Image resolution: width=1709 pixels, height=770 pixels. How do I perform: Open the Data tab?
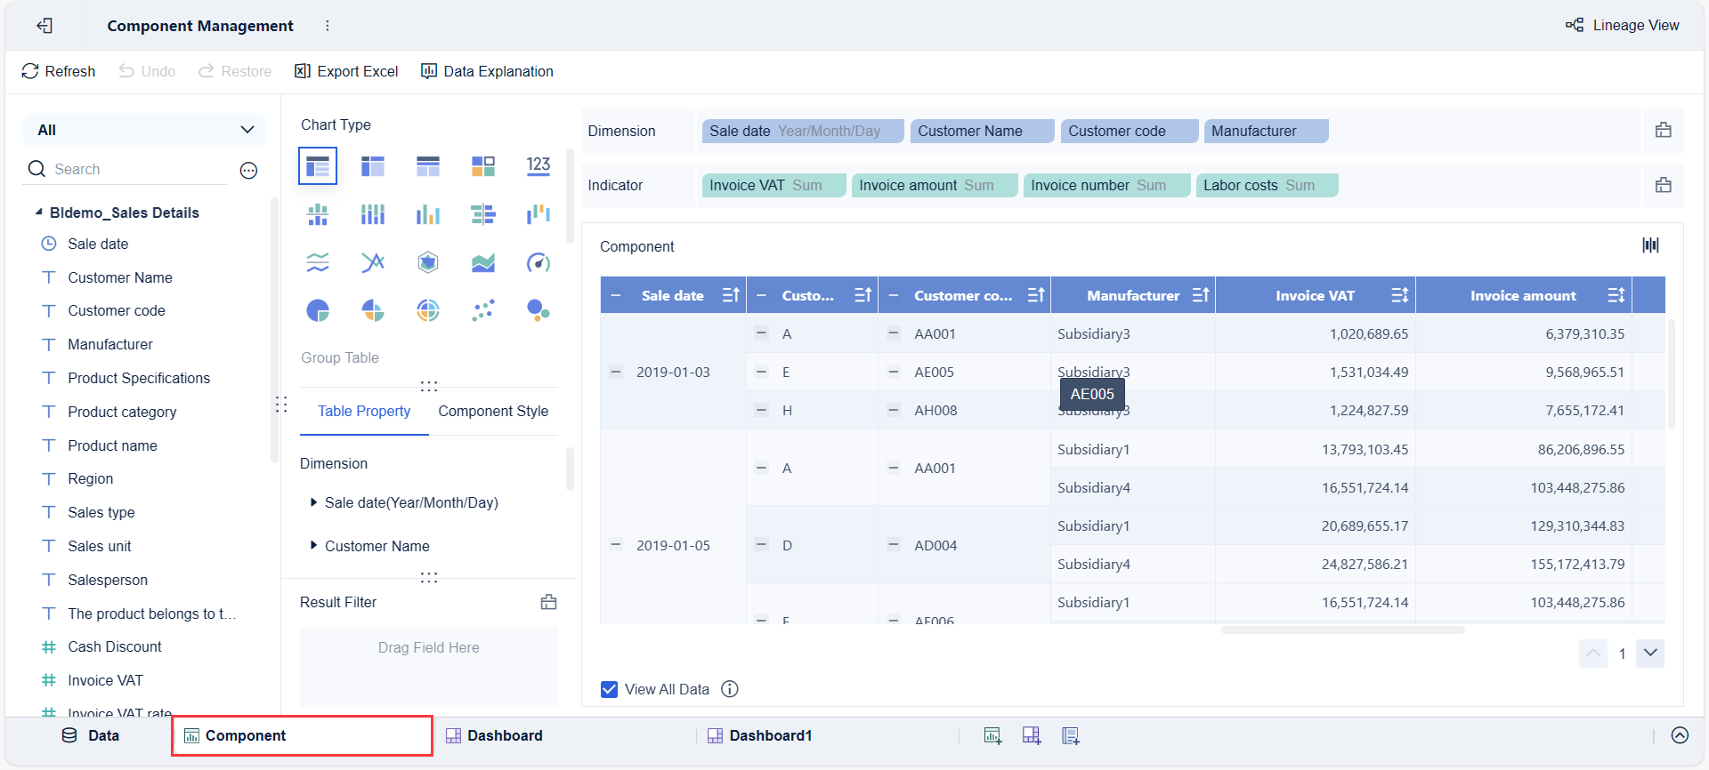click(90, 735)
